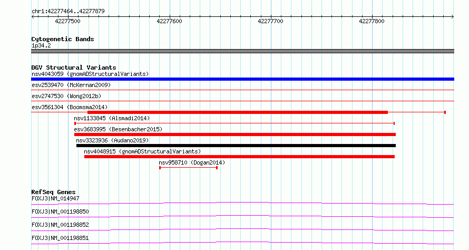Open the DGV Structural Variants track title
Image resolution: width=469 pixels, height=250 pixels.
74,68
